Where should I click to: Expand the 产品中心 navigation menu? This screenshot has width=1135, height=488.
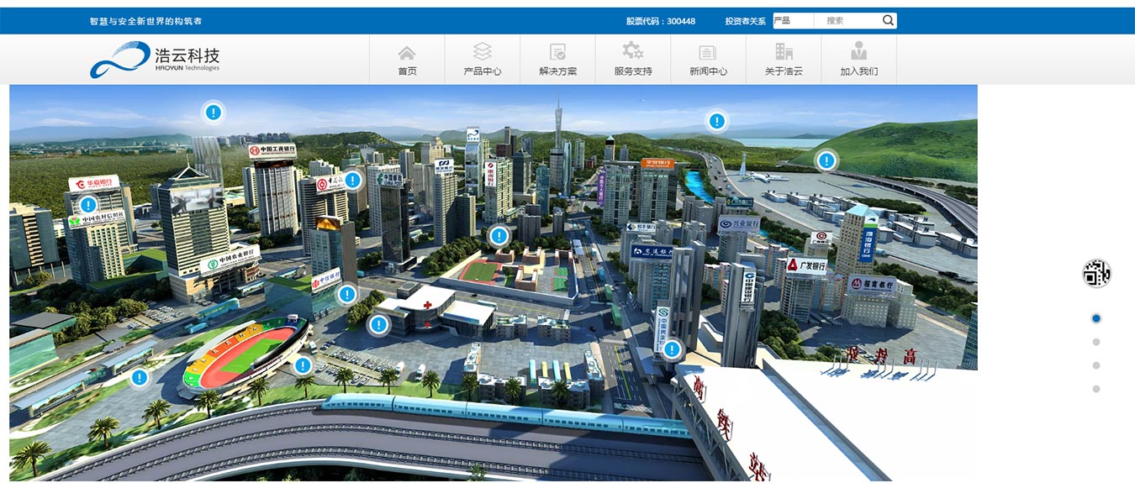point(482,60)
